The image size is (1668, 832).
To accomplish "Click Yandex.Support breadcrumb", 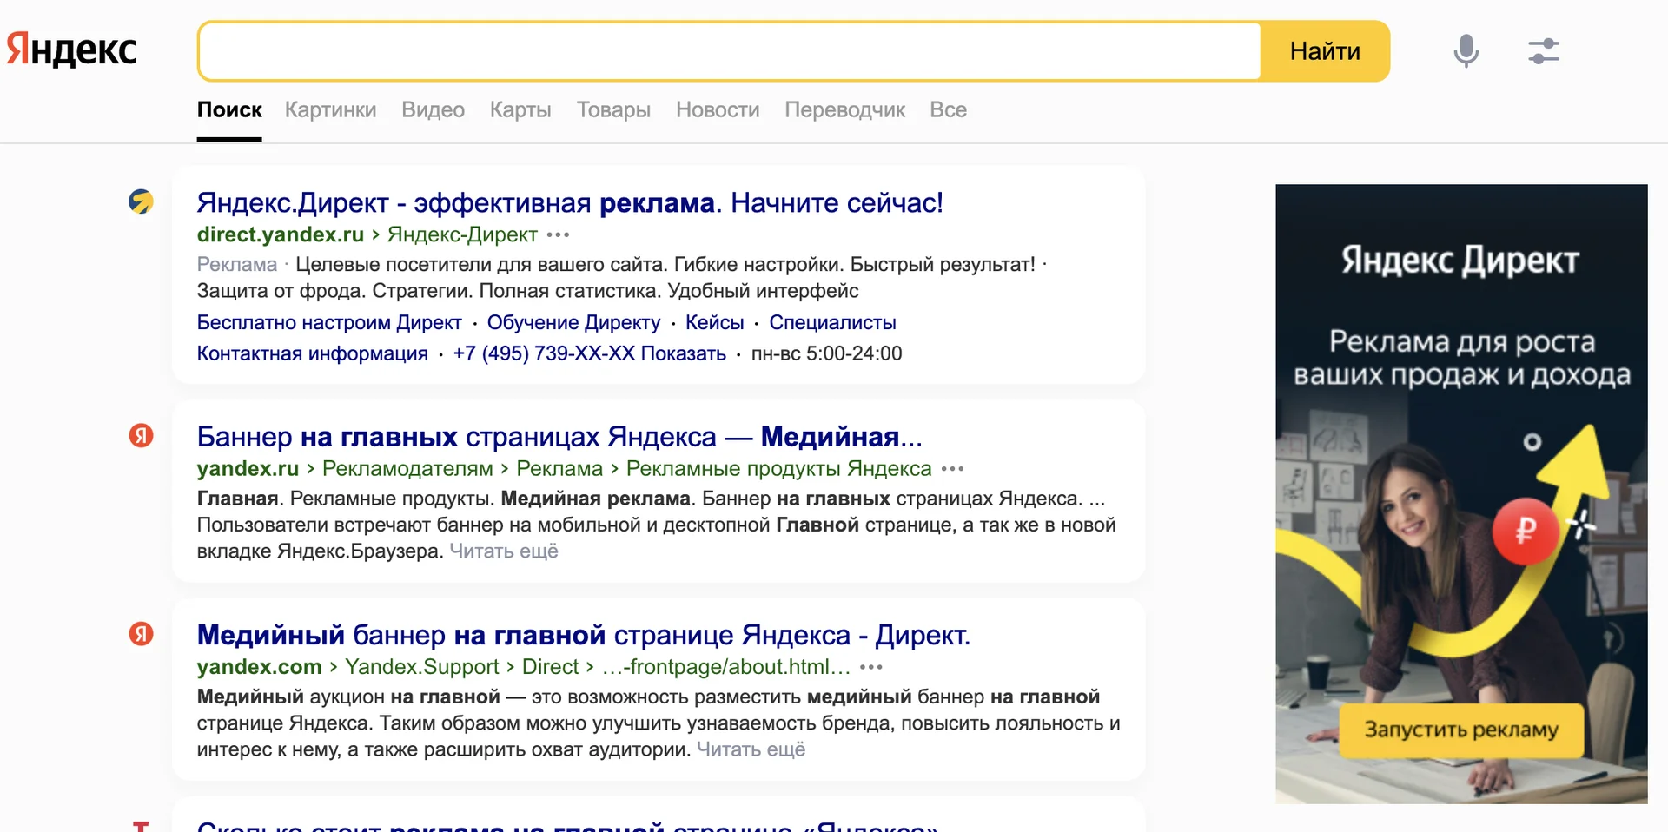I will (x=422, y=667).
